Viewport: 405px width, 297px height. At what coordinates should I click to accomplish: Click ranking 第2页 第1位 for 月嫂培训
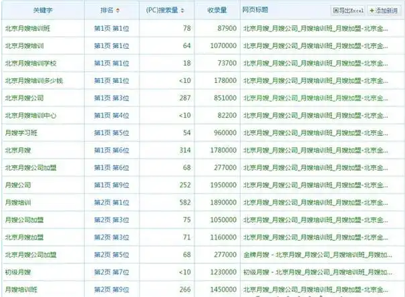pos(111,202)
